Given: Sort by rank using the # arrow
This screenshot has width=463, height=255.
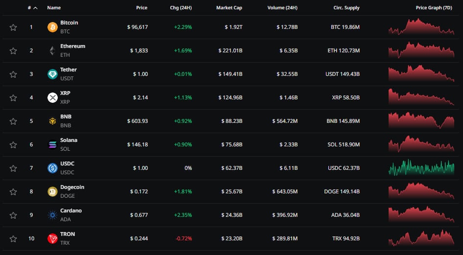Looking at the screenshot, I should 35,8.
